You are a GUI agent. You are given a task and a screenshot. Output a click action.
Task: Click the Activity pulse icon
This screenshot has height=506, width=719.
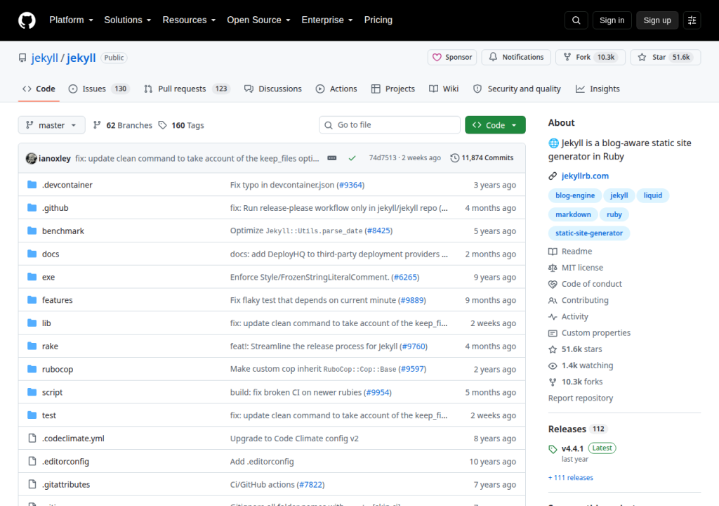pyautogui.click(x=553, y=317)
